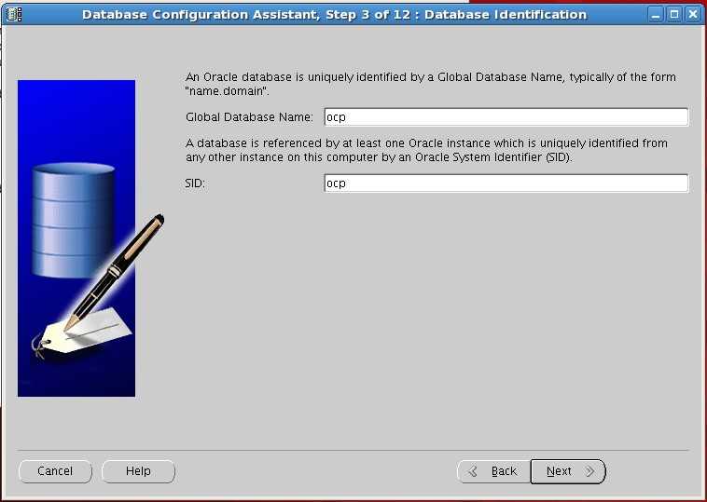Click the paragraph starting 'A database is referenced'
Image resolution: width=707 pixels, height=502 pixels.
tap(426, 150)
